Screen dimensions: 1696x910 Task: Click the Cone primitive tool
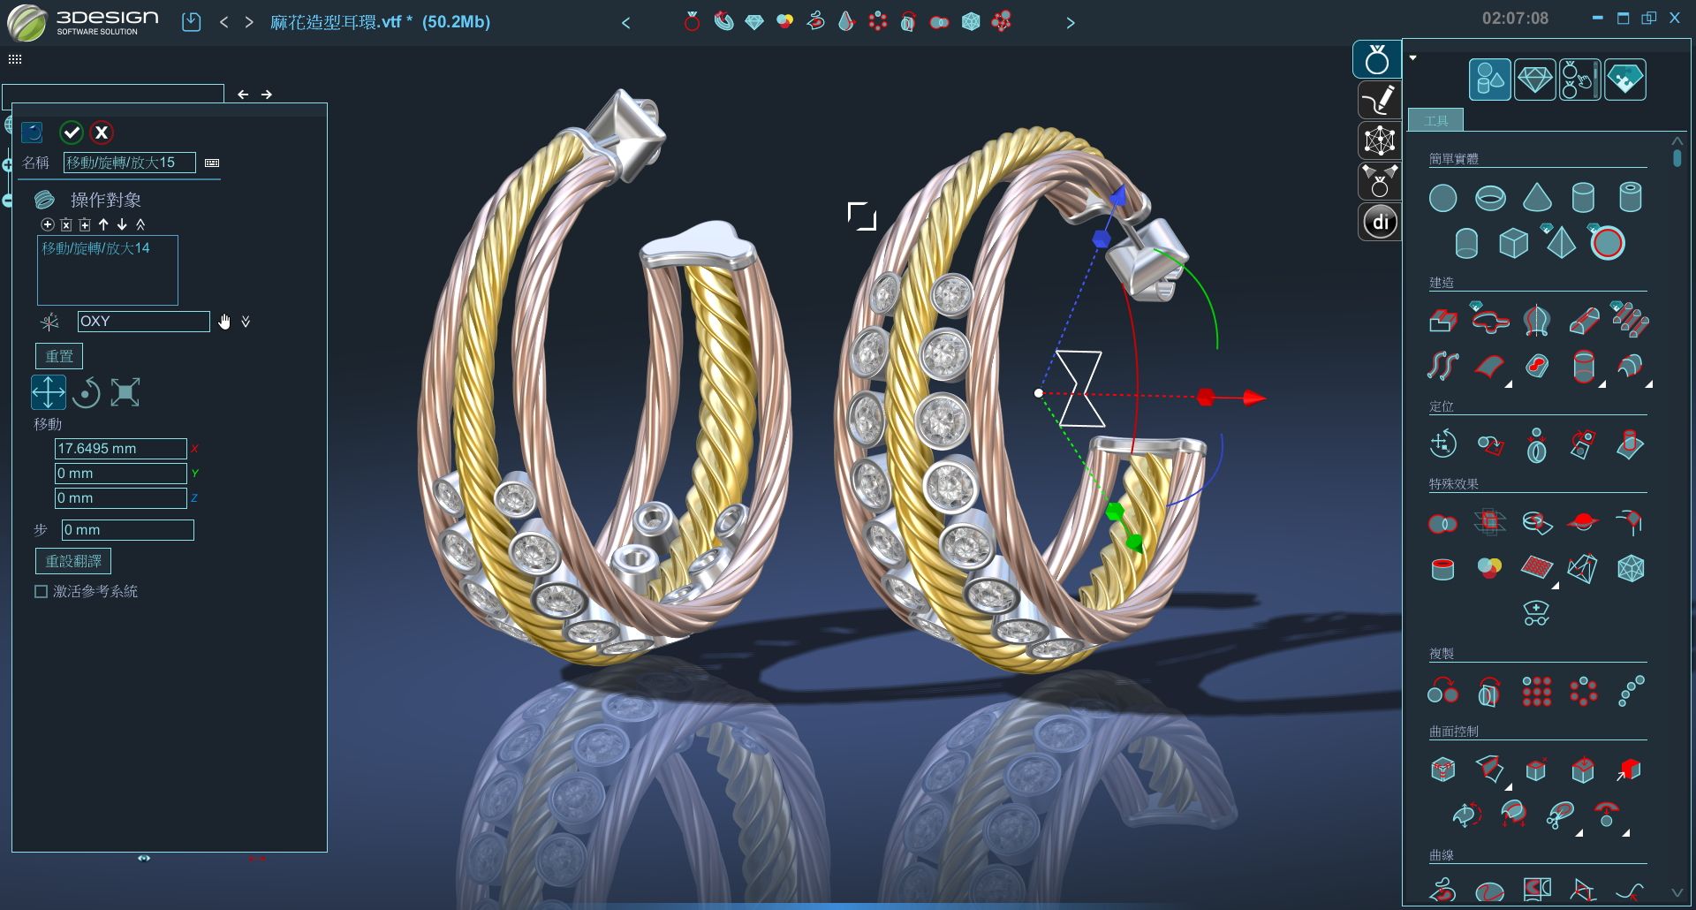pyautogui.click(x=1537, y=197)
